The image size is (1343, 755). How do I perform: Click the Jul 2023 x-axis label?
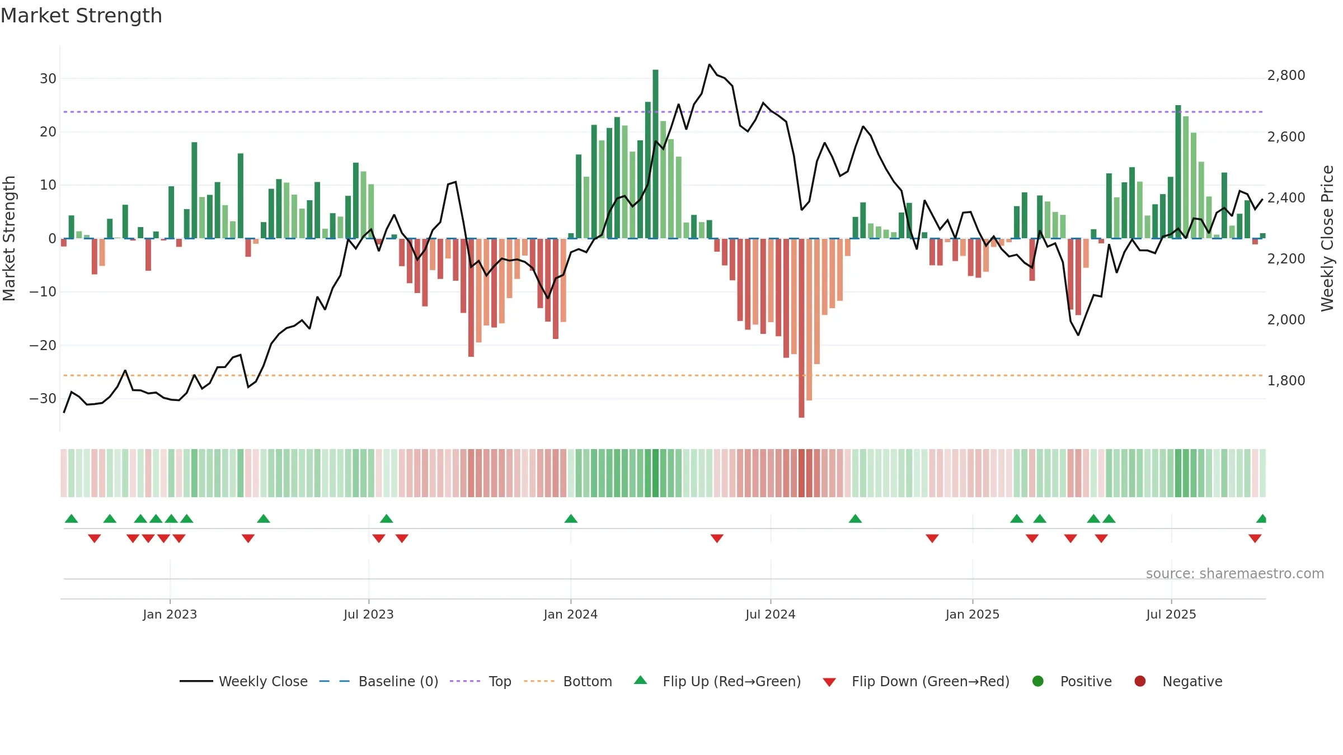pyautogui.click(x=369, y=614)
